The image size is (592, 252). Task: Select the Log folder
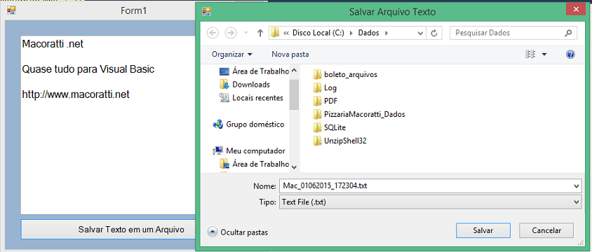point(325,87)
